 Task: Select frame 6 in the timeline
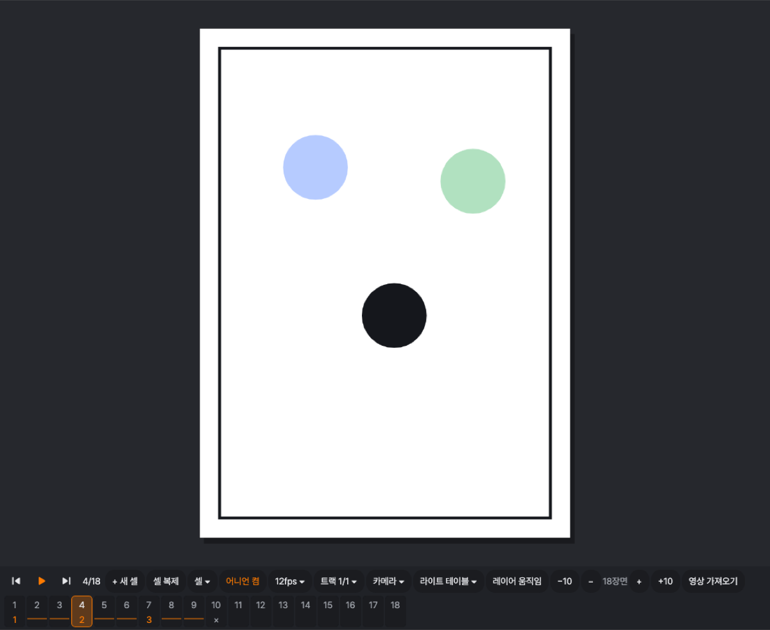(126, 611)
